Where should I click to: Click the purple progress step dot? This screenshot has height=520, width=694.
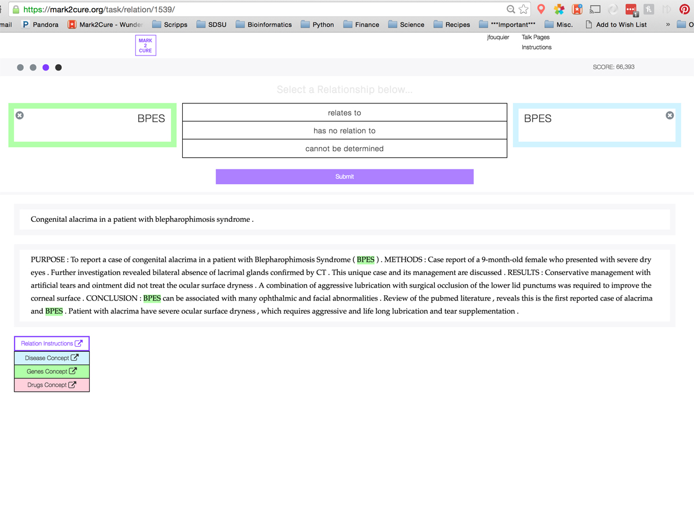coord(46,68)
